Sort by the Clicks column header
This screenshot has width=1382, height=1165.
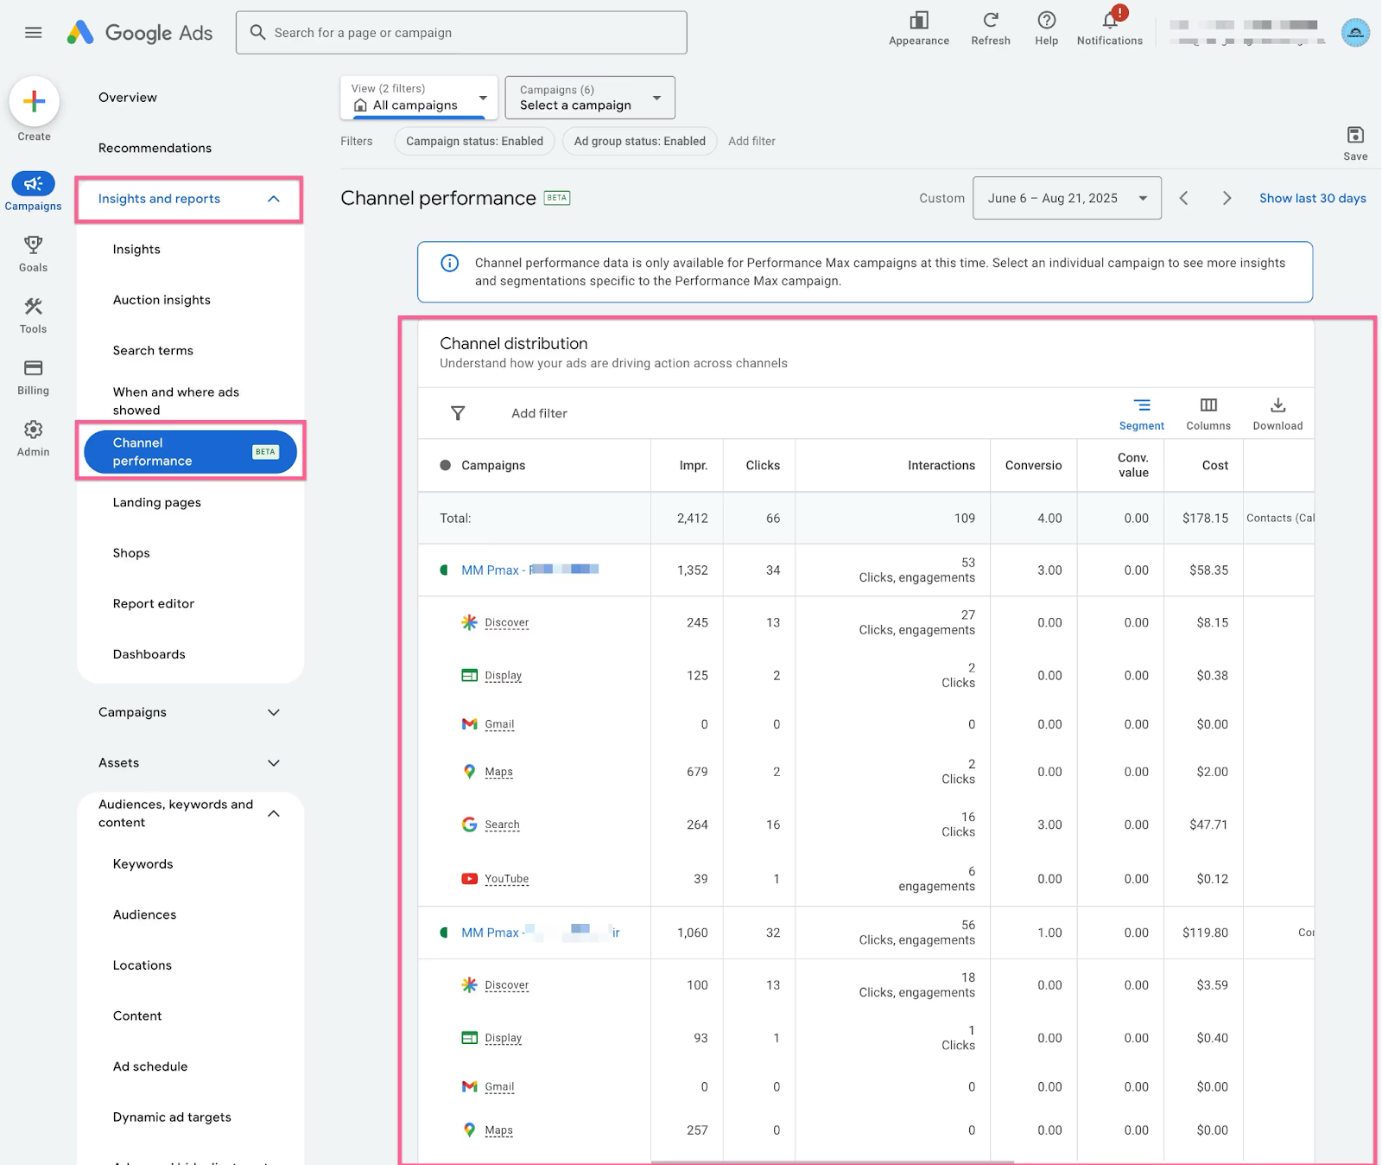pos(763,465)
